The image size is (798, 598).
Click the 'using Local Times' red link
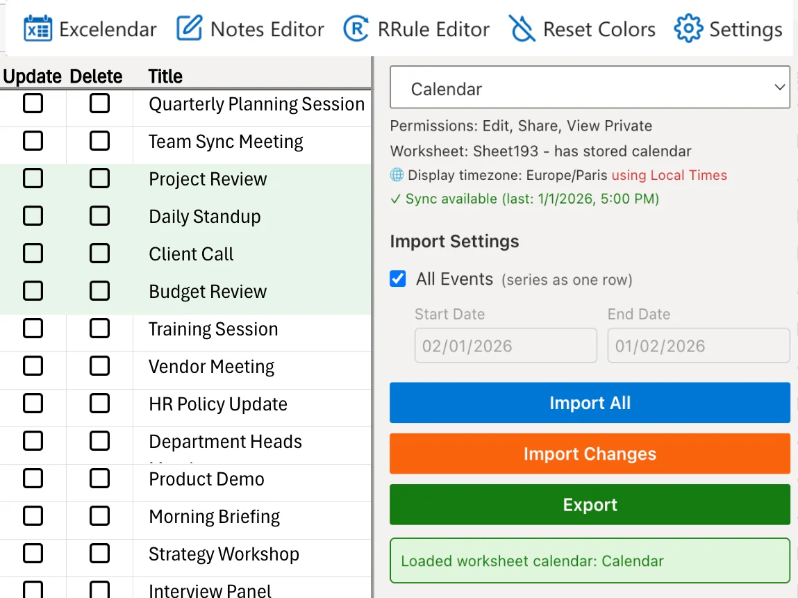669,174
